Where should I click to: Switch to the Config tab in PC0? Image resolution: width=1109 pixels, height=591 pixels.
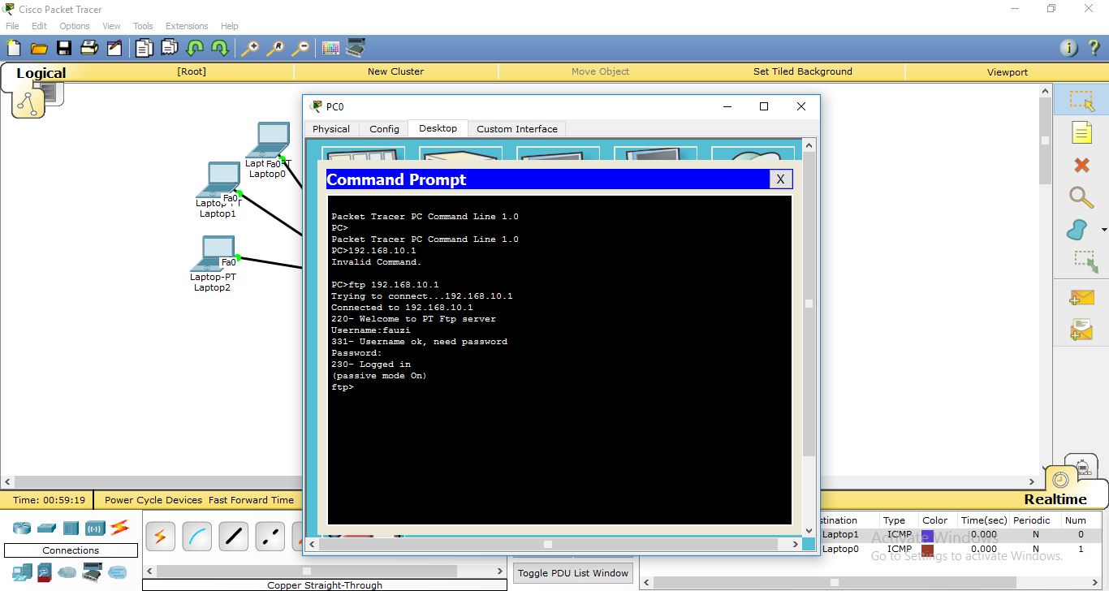point(384,129)
